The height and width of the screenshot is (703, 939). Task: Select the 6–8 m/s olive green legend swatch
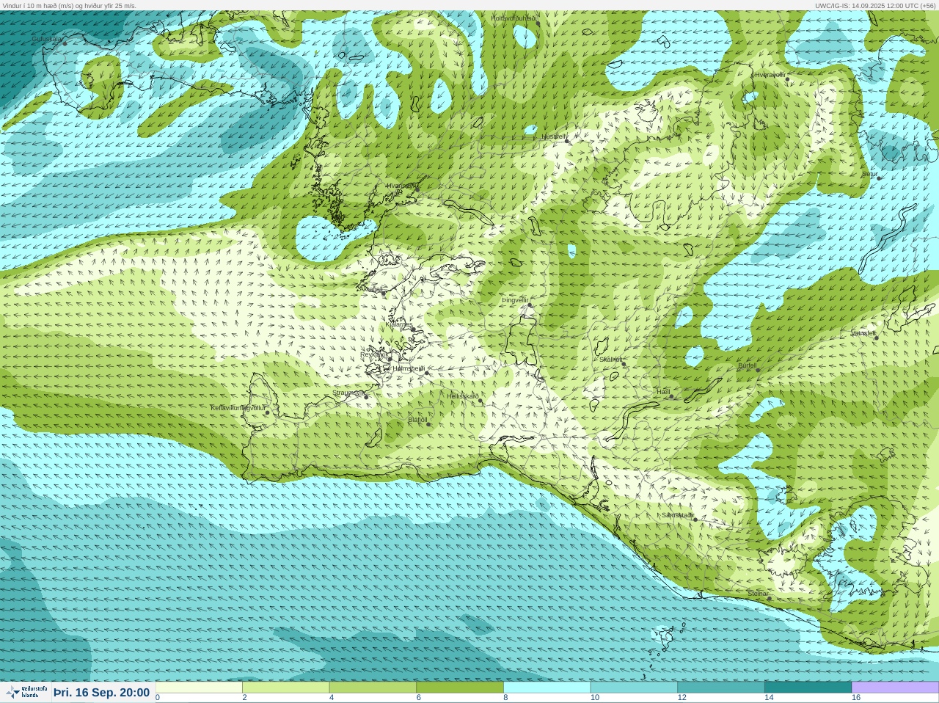[460, 688]
